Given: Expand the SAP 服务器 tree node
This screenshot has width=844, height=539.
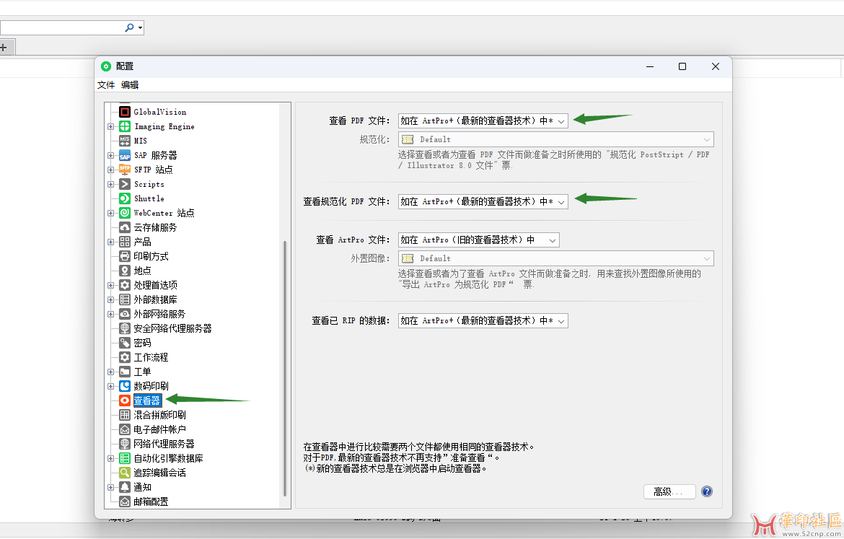Looking at the screenshot, I should coord(110,156).
